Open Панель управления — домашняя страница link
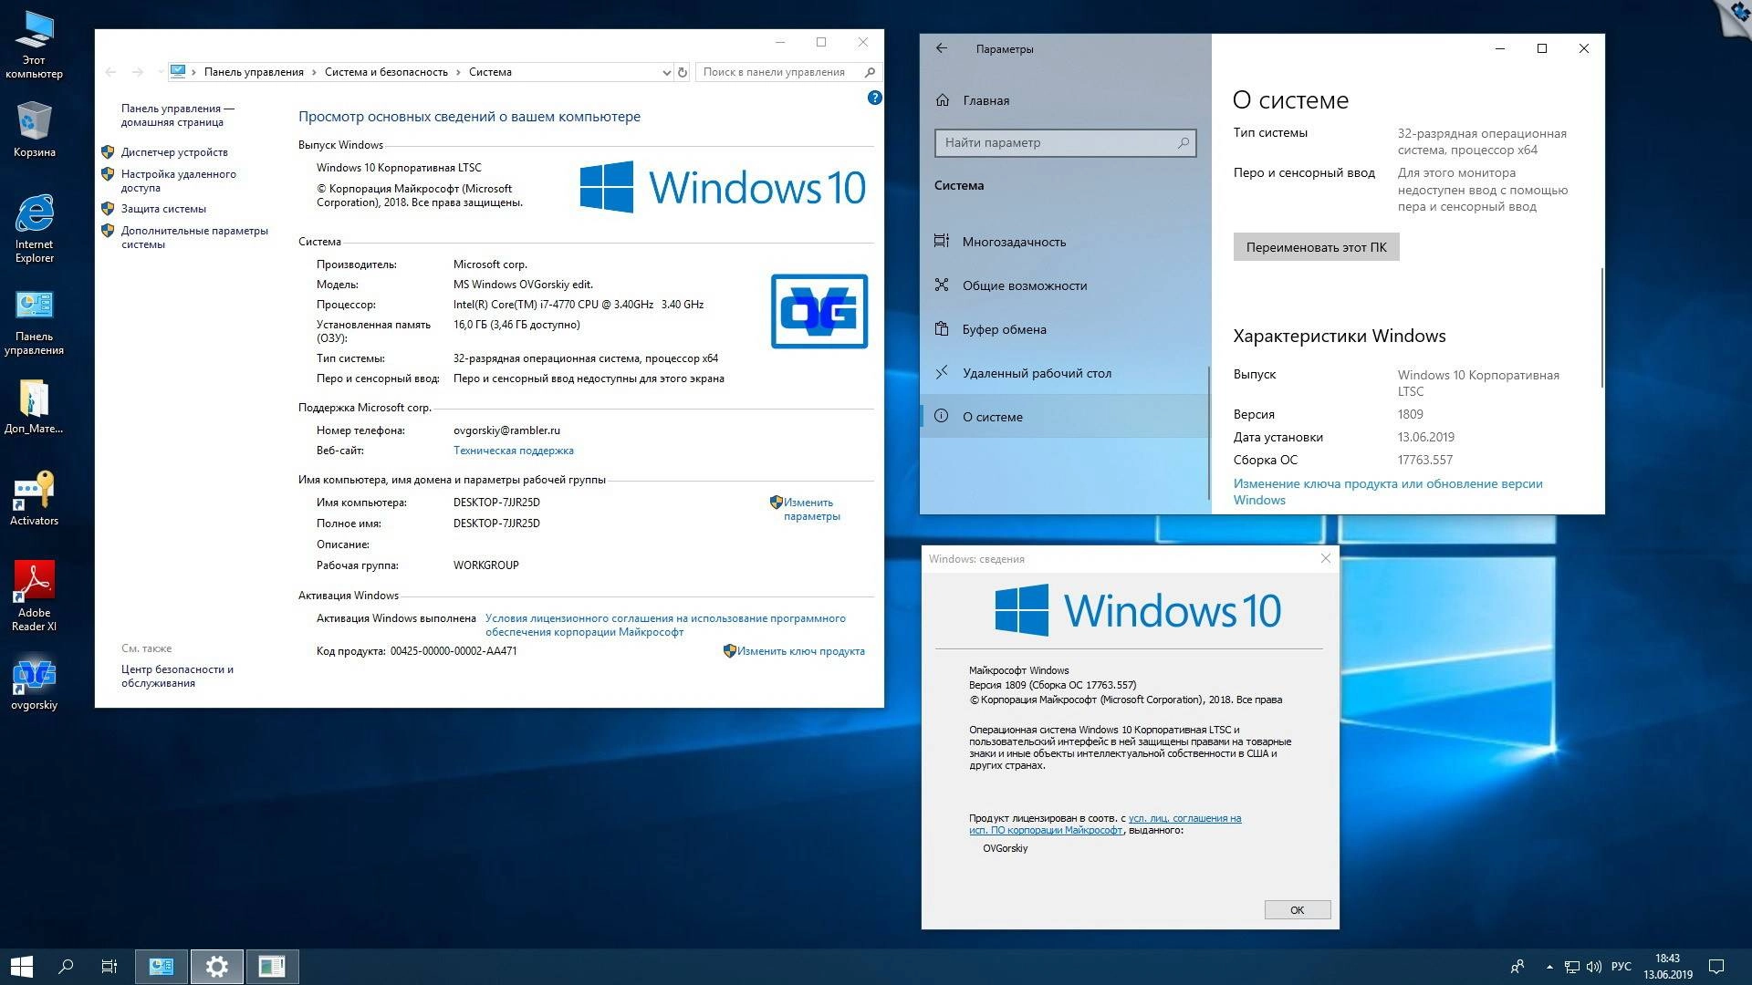This screenshot has width=1752, height=985. click(178, 115)
